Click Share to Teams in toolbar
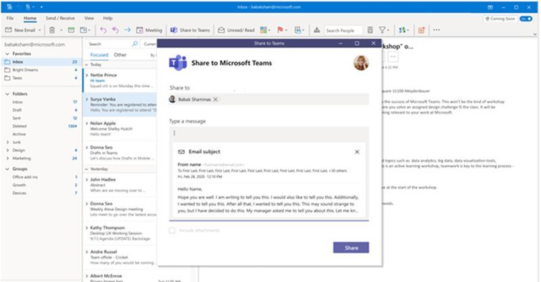 coord(190,30)
